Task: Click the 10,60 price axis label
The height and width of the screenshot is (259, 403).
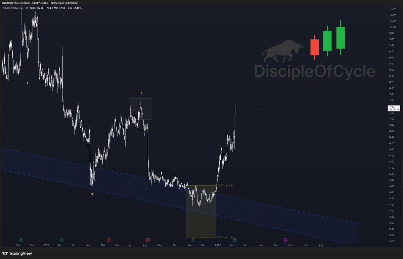Action: 392,8
